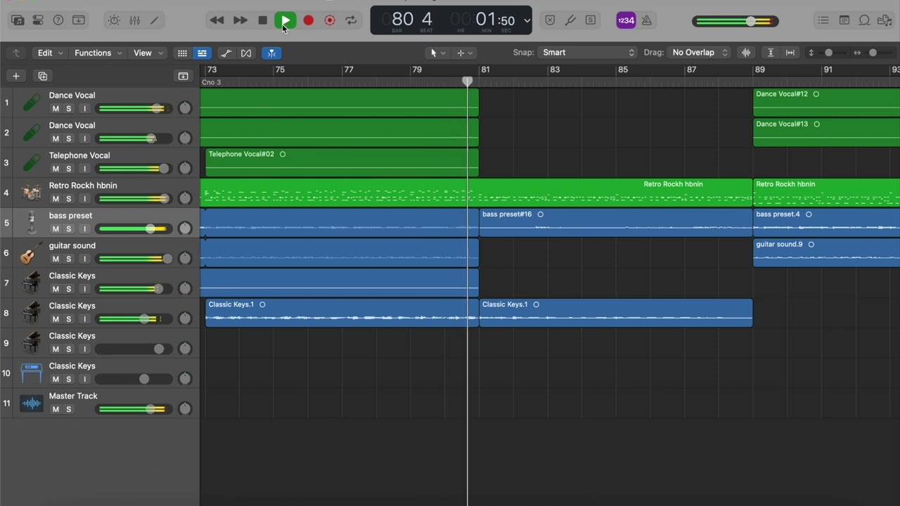This screenshot has height=506, width=900.
Task: Open the View menu
Action: pyautogui.click(x=148, y=53)
